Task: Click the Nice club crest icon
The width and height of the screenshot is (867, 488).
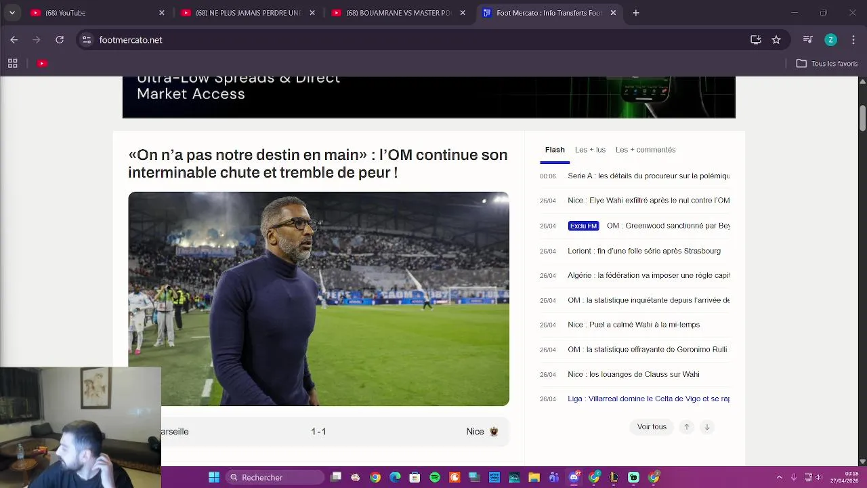Action: click(494, 432)
